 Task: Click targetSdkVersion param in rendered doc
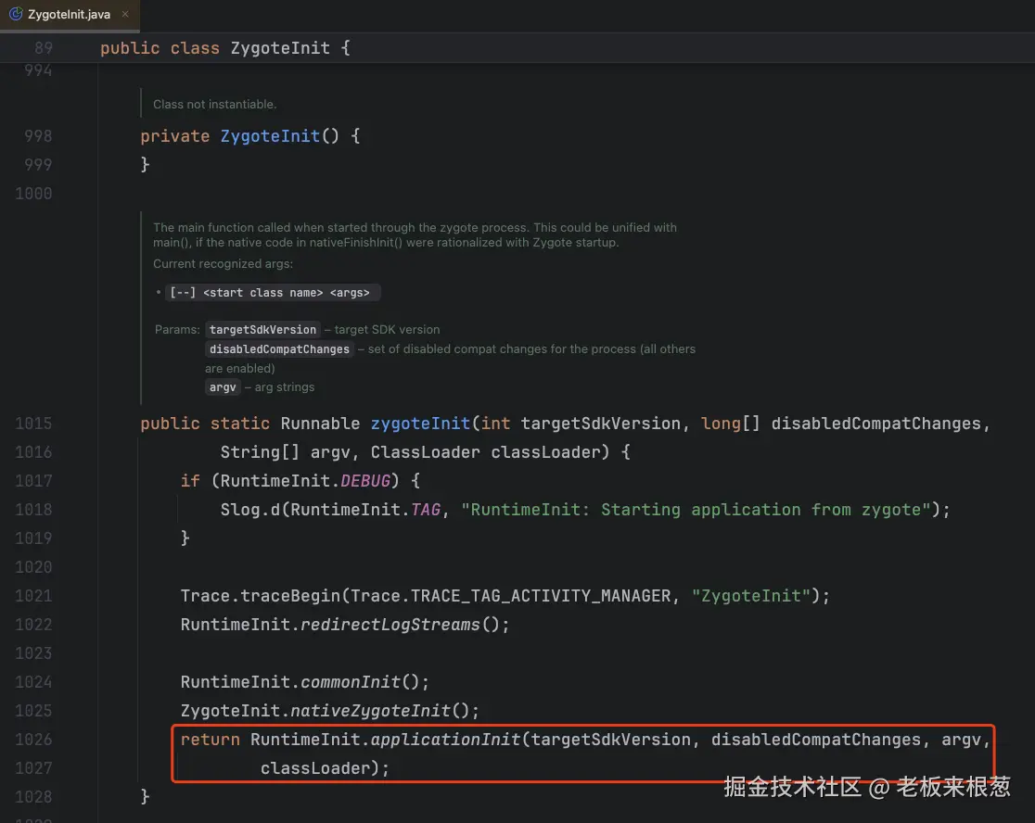pyautogui.click(x=262, y=329)
